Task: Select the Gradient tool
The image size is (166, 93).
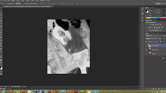Action: pyautogui.click(x=1, y=40)
